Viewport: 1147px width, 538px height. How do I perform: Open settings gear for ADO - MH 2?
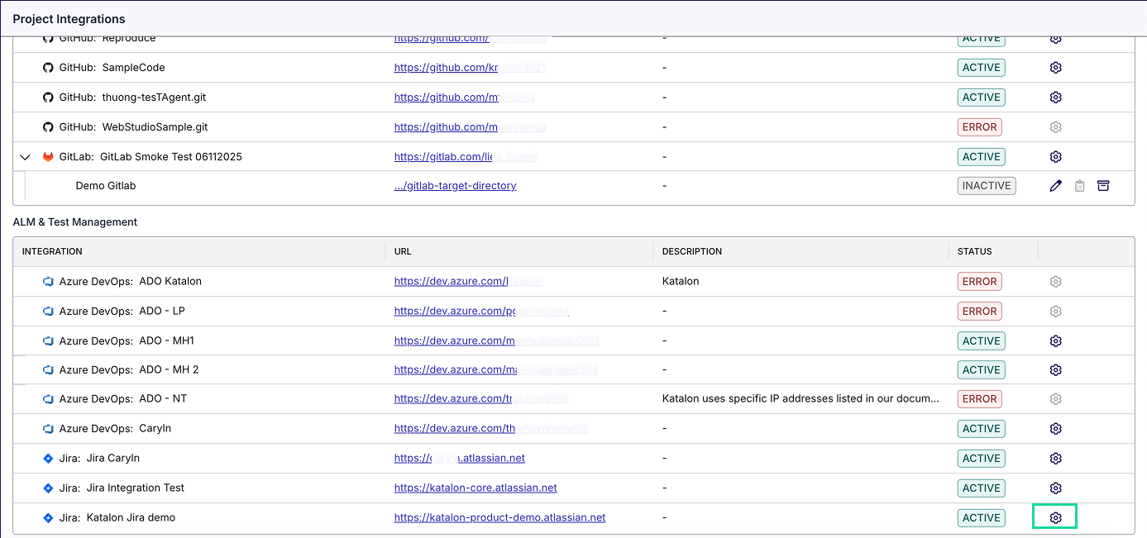[1055, 370]
